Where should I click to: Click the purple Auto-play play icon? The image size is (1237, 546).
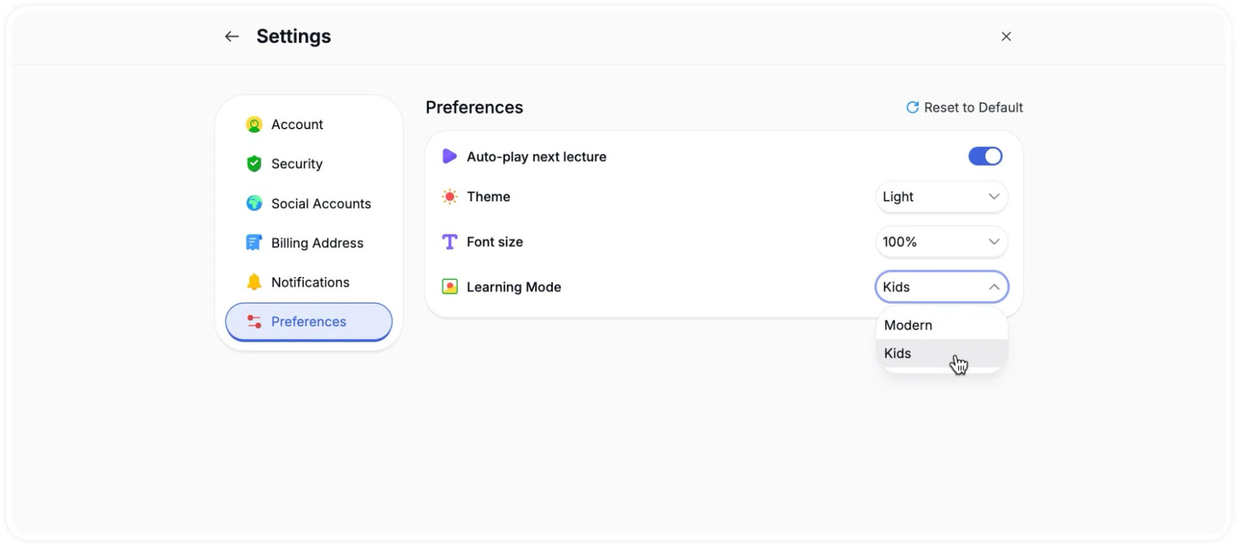tap(449, 156)
